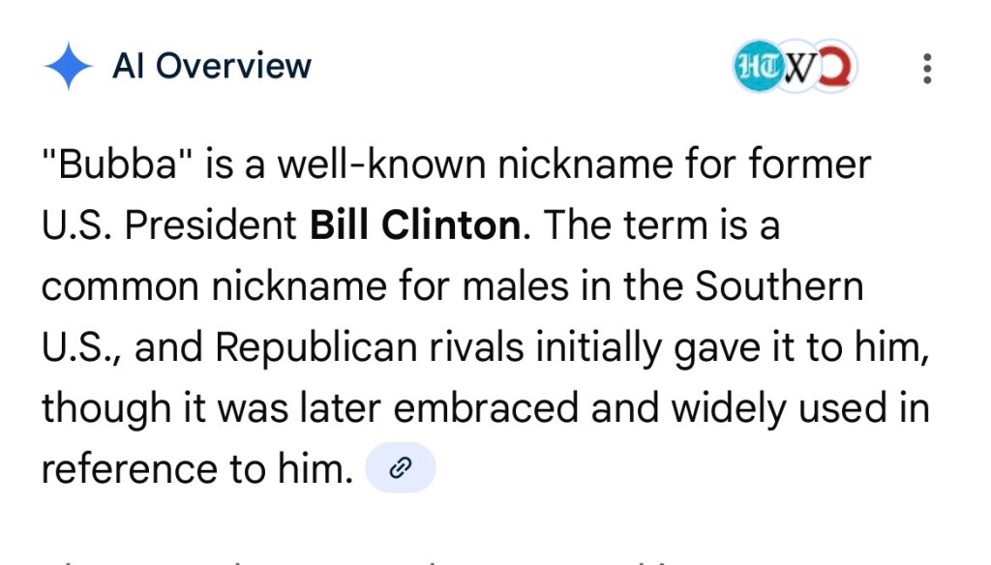The width and height of the screenshot is (991, 565).
Task: Click the words "The term is a"
Action: pyautogui.click(x=661, y=225)
